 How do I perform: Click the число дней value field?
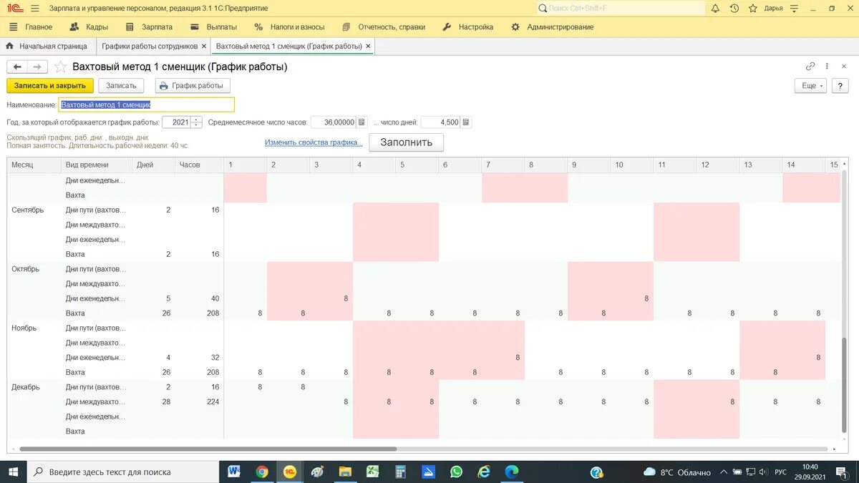[x=441, y=122]
